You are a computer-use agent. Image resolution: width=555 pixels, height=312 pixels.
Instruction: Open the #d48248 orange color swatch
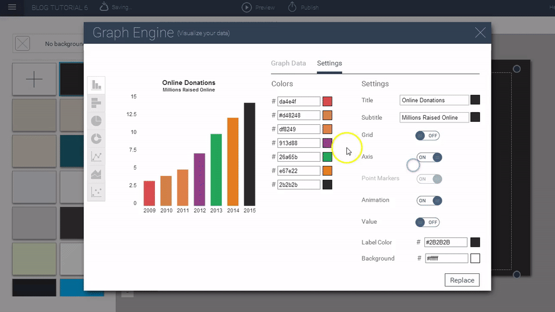point(327,116)
